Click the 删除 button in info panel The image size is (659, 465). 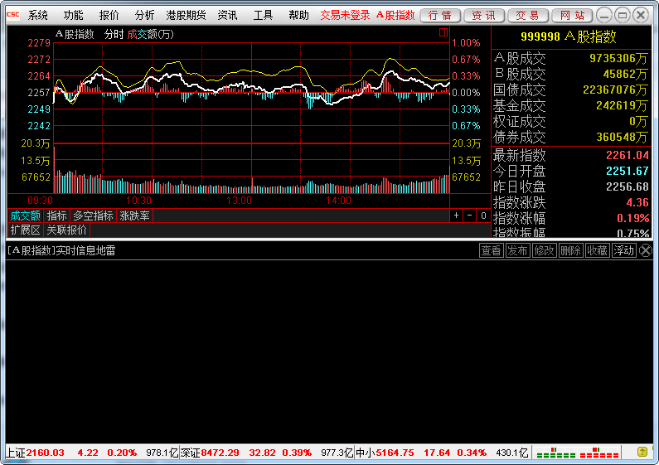(x=570, y=250)
